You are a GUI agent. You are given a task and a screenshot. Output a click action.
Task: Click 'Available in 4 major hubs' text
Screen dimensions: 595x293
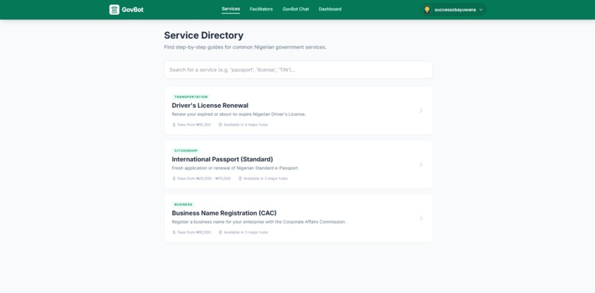coord(246,125)
